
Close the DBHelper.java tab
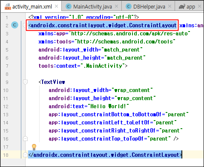coord(170,6)
